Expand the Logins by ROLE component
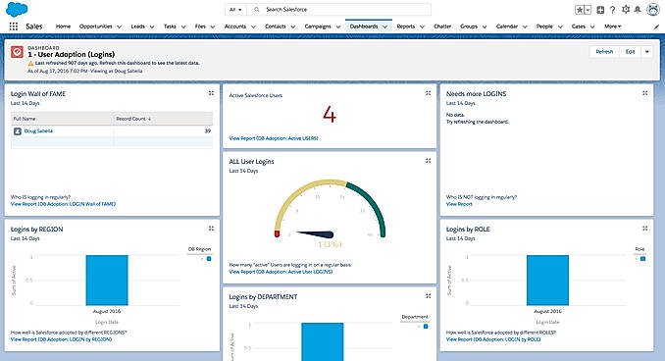665x361 pixels. click(x=645, y=229)
